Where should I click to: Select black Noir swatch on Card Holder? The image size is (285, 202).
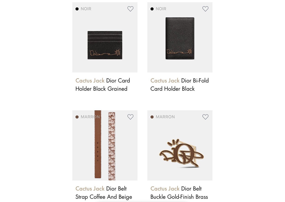tap(77, 9)
